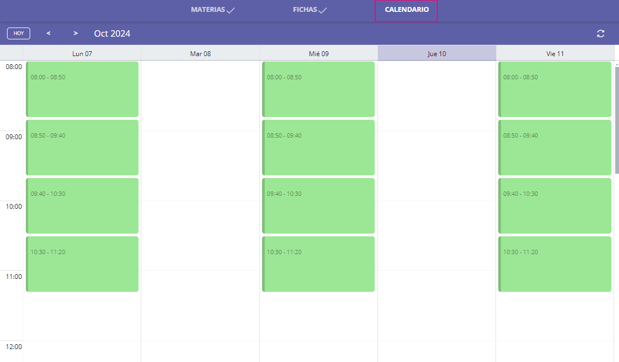Select the Calendario tab
619x362 pixels.
tap(407, 10)
